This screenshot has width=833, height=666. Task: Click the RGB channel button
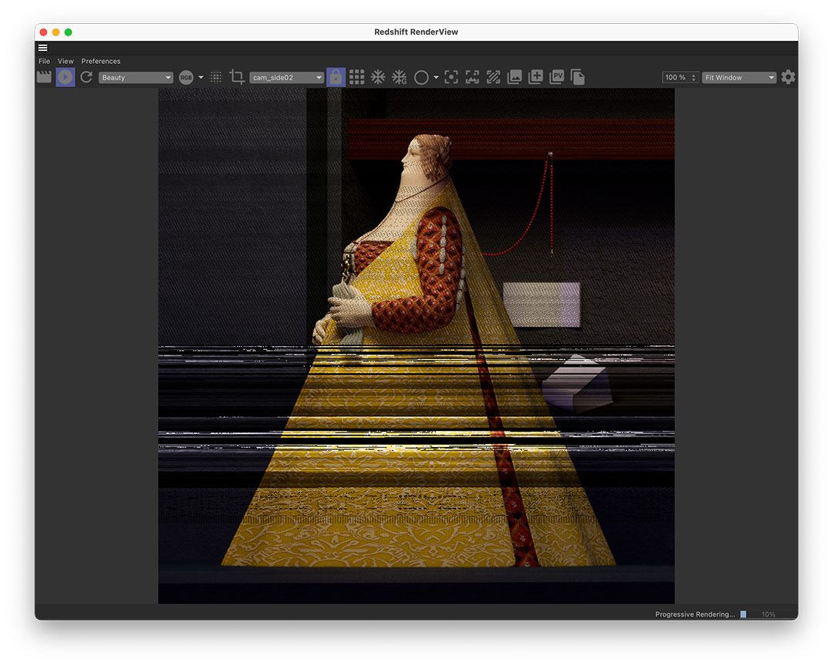pyautogui.click(x=186, y=78)
